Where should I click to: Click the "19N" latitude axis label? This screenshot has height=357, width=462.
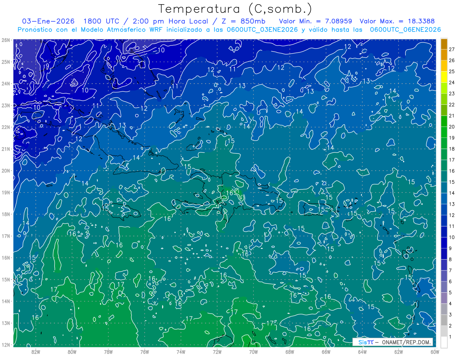pos(6,192)
